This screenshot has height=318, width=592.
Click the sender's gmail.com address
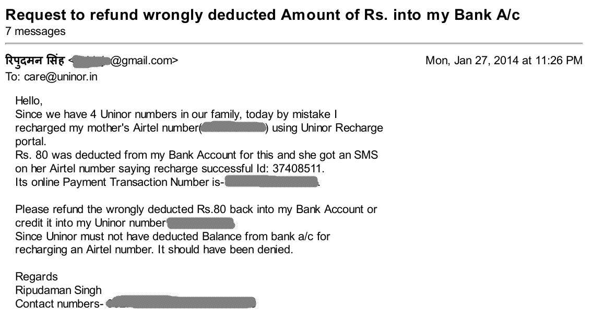point(125,61)
